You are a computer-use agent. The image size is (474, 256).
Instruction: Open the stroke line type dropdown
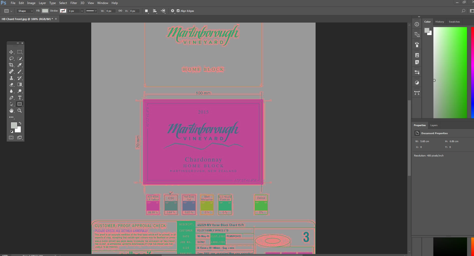click(x=91, y=11)
